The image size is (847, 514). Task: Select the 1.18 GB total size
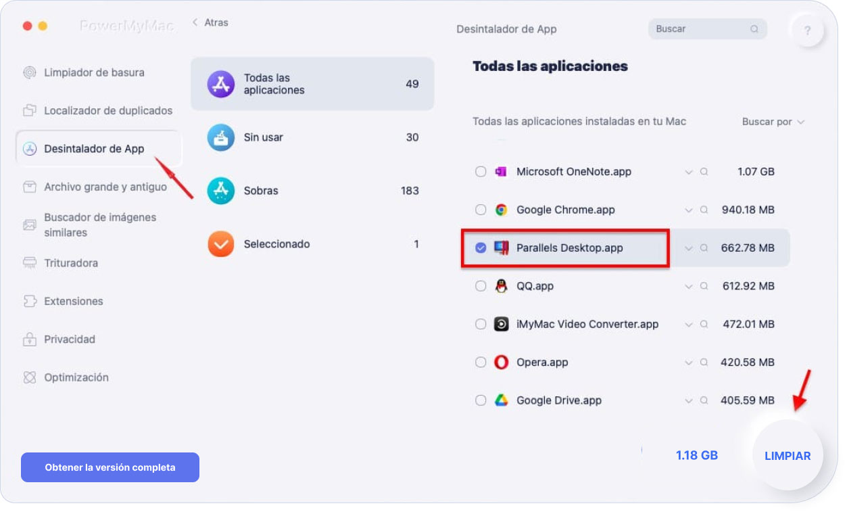coord(697,455)
